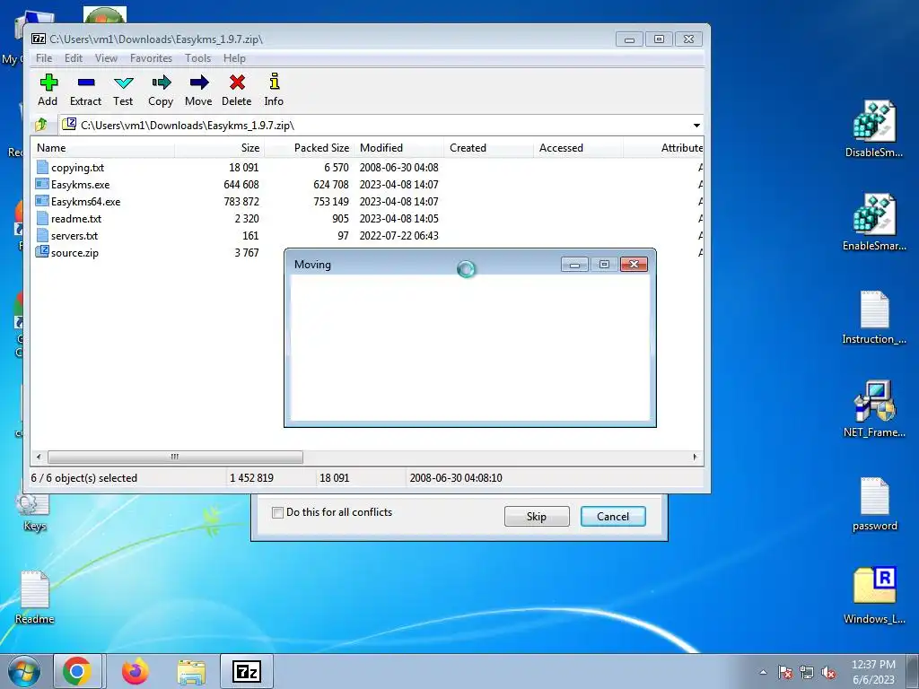The width and height of the screenshot is (919, 689).
Task: Open the DisableSm... desktop icon
Action: [x=874, y=129]
